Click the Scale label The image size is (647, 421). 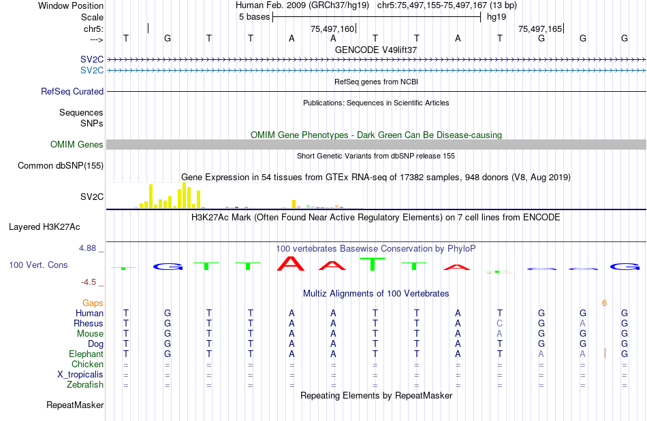tap(92, 17)
